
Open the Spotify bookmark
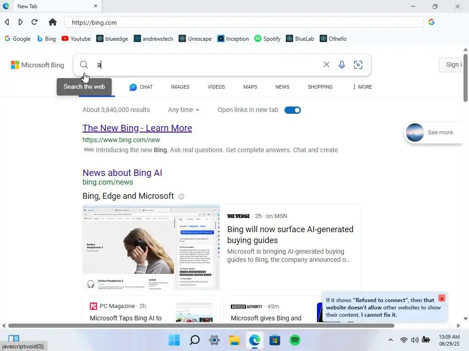[267, 39]
